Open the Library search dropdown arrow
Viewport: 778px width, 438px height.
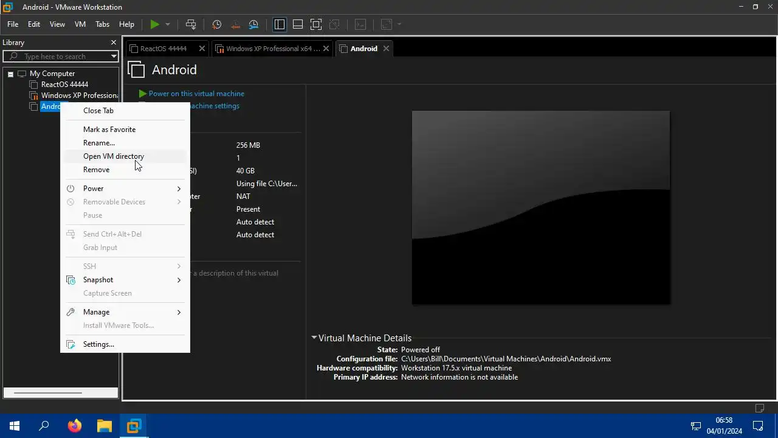click(114, 56)
